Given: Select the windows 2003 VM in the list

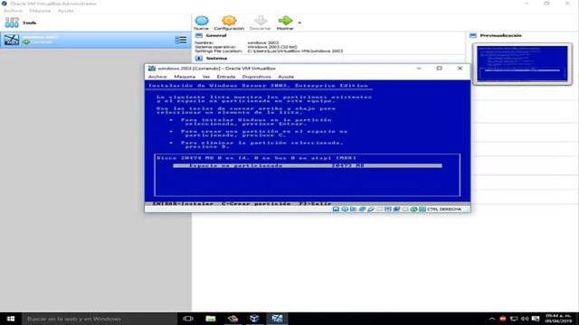Looking at the screenshot, I should point(95,40).
